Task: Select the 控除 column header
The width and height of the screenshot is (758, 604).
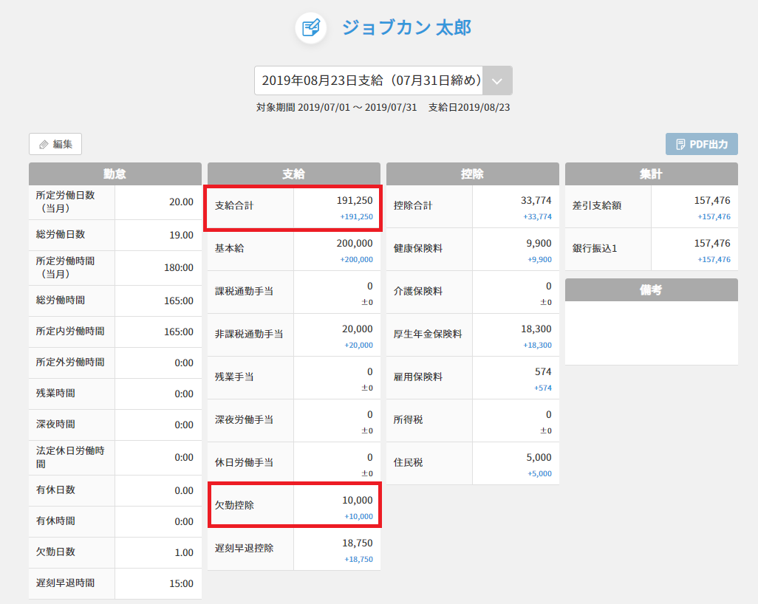Action: pos(472,174)
